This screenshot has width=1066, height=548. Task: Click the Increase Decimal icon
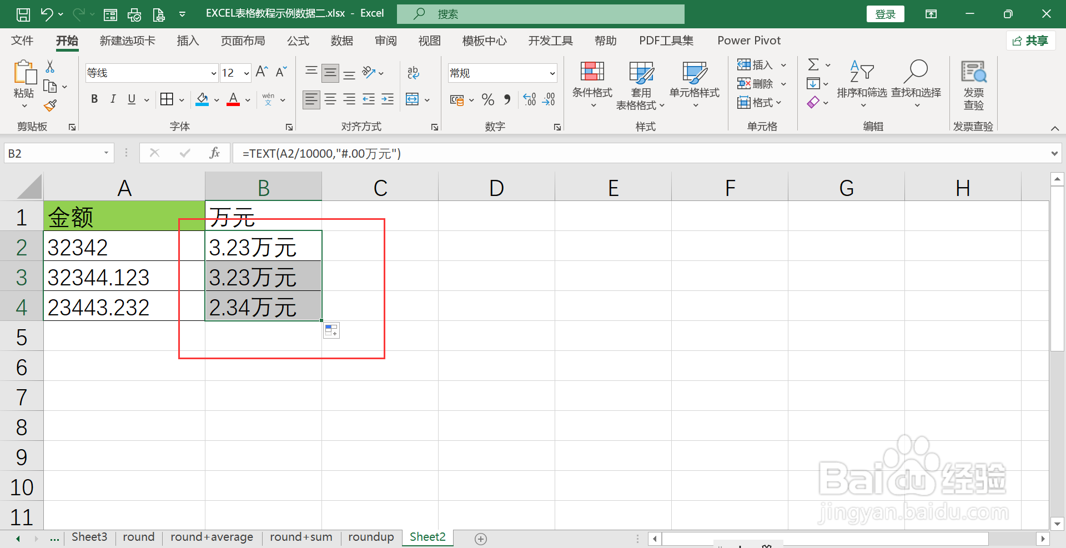(530, 100)
